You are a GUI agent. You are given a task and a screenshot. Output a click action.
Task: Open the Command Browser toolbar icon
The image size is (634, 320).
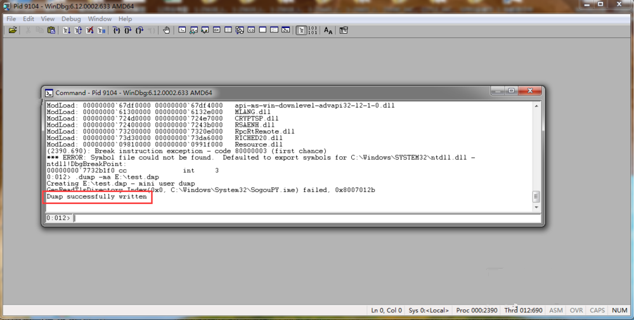pyautogui.click(x=286, y=30)
